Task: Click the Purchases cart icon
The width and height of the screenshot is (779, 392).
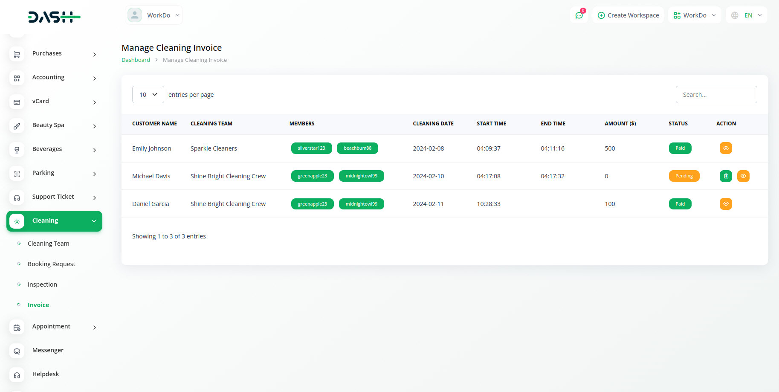Action: (x=17, y=54)
